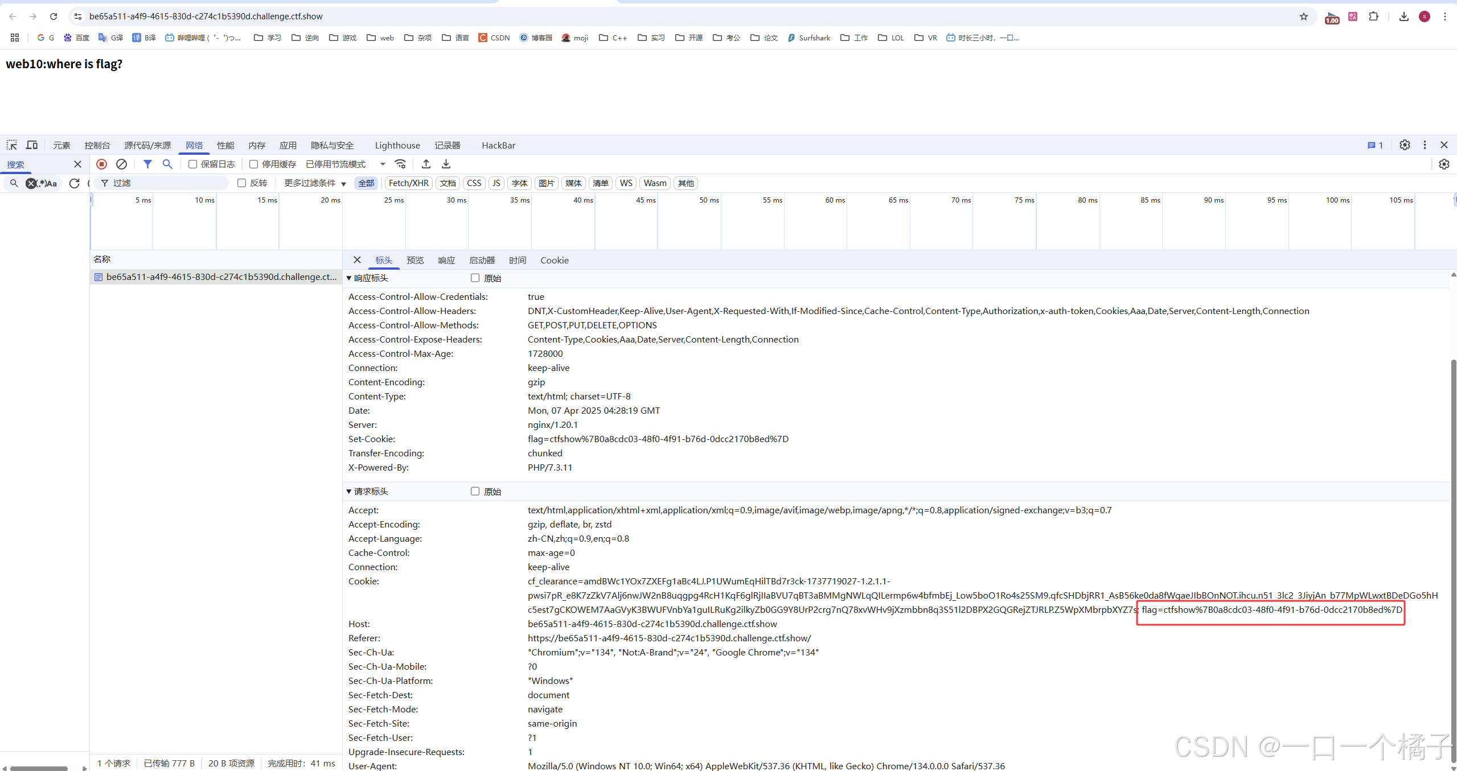
Task: Switch to the 响应 tab
Action: (x=446, y=260)
